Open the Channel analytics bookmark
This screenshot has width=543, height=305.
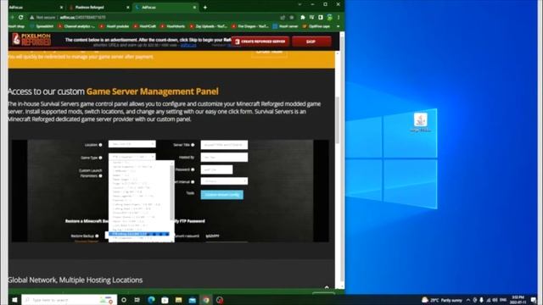pos(77,26)
